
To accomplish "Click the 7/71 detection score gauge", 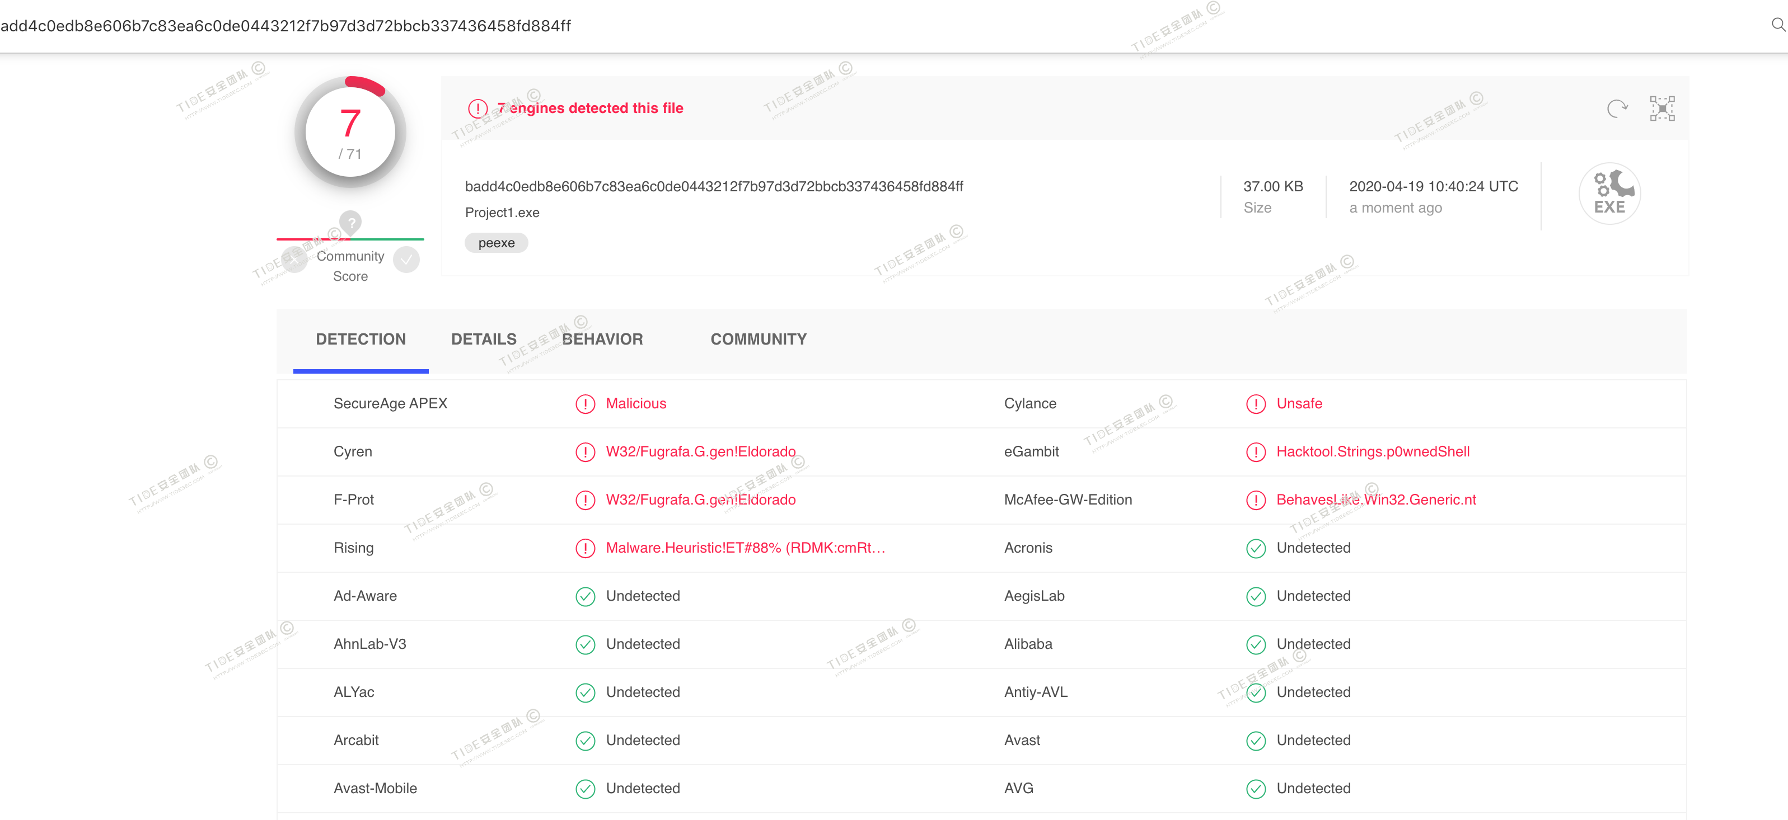I will click(350, 132).
